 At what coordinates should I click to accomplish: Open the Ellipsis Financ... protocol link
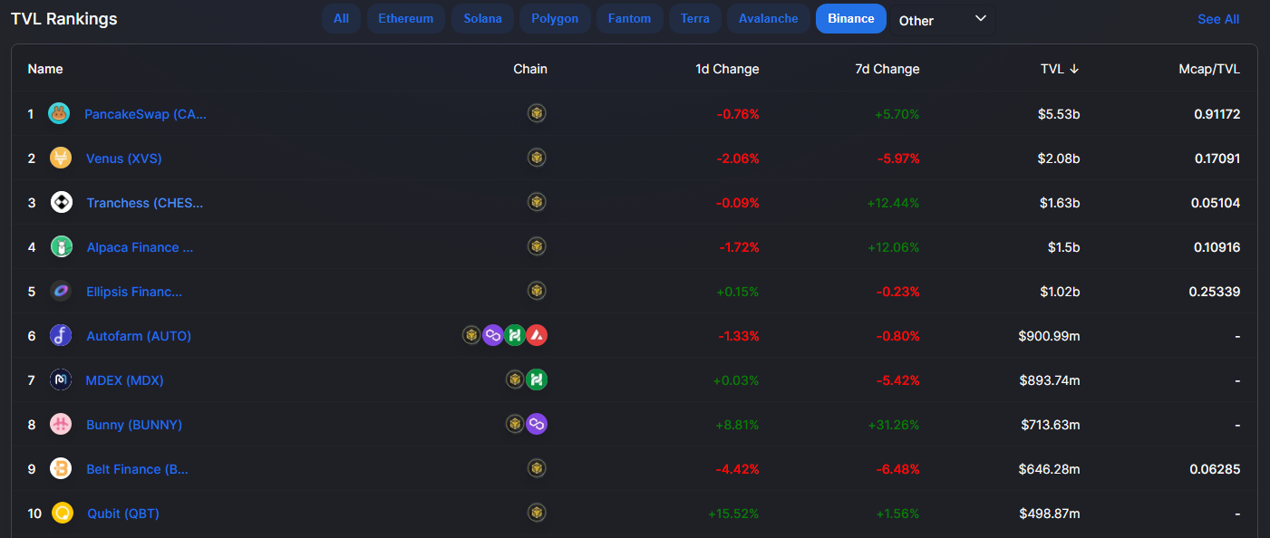(x=134, y=292)
